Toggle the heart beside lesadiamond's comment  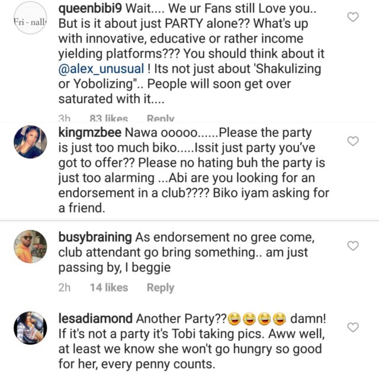click(x=353, y=327)
